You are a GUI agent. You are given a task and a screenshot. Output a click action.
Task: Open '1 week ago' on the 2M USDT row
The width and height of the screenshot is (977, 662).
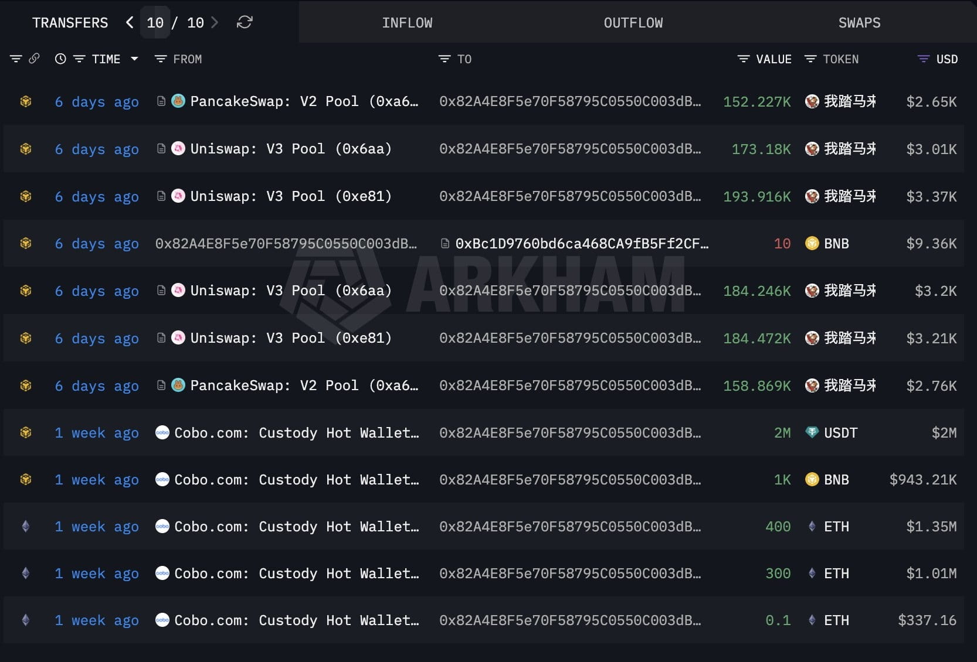pos(97,433)
